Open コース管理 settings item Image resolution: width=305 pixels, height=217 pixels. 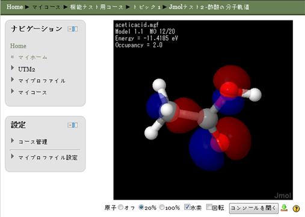point(33,142)
